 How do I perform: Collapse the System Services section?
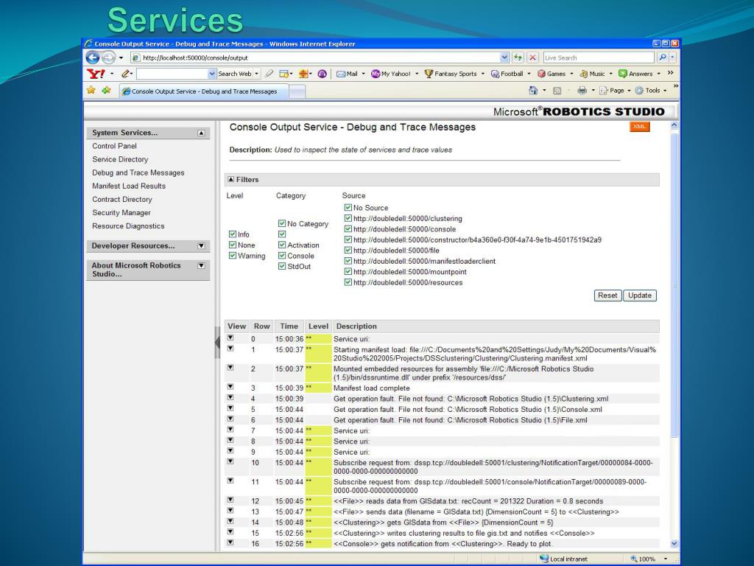pyautogui.click(x=201, y=133)
